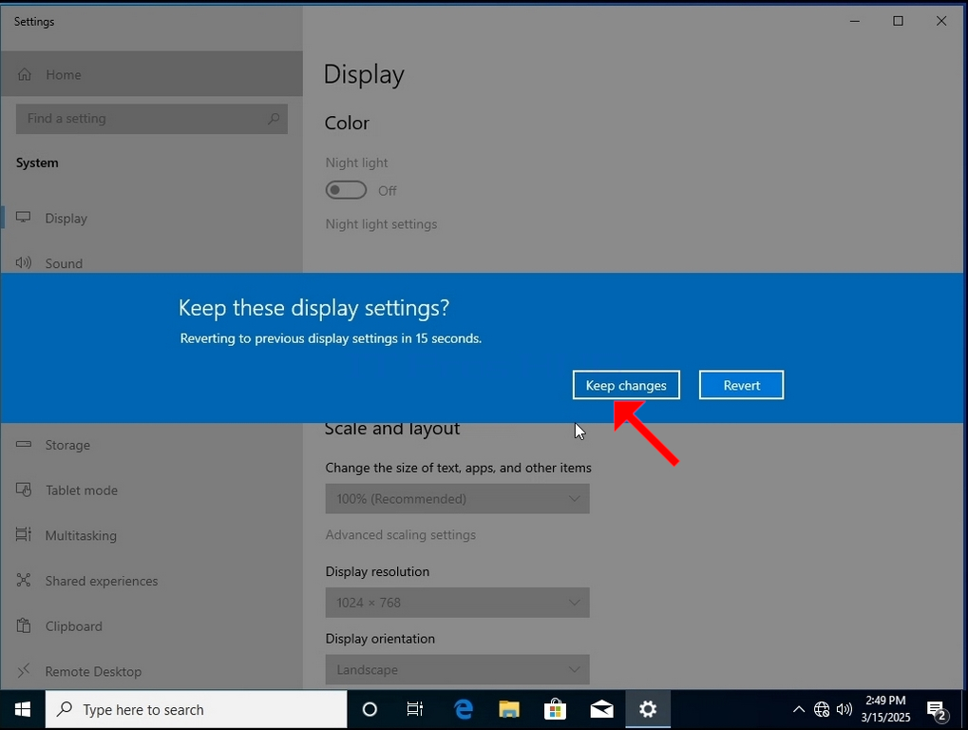Close the Settings window
The width and height of the screenshot is (968, 730).
tap(941, 21)
